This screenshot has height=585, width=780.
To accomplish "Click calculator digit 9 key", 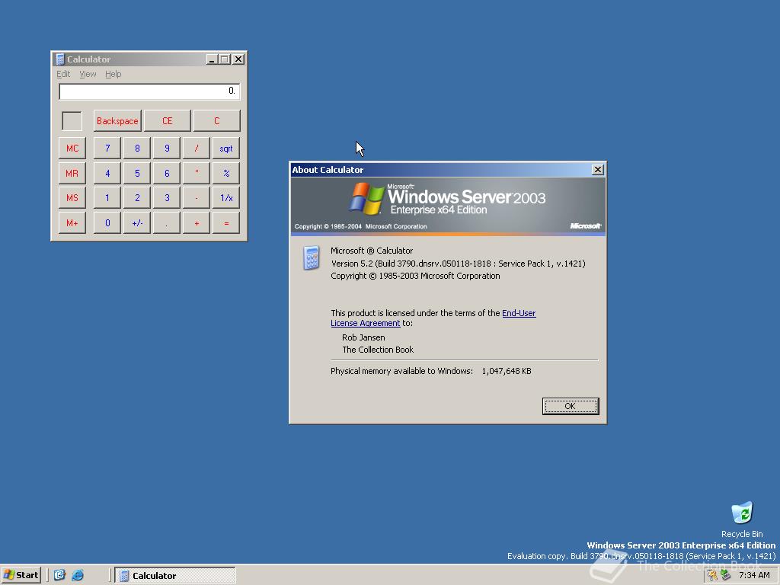I will pos(167,149).
